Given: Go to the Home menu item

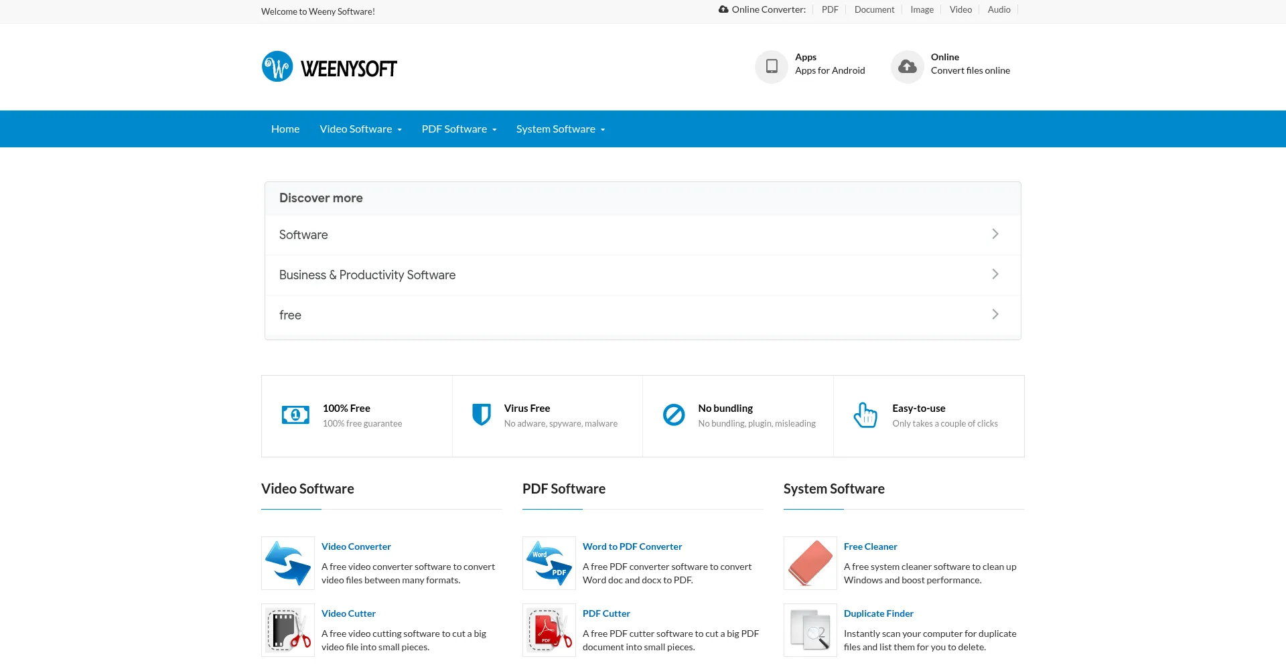Looking at the screenshot, I should pyautogui.click(x=285, y=129).
